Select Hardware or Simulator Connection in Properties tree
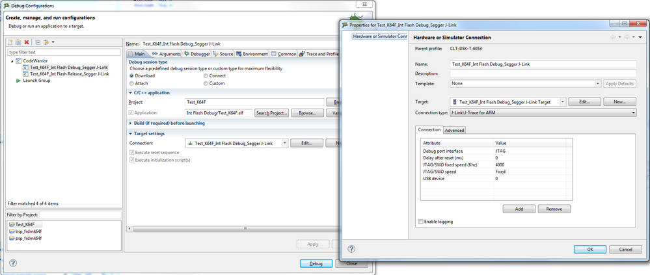Image resolution: width=650 pixels, height=275 pixels. (x=380, y=36)
